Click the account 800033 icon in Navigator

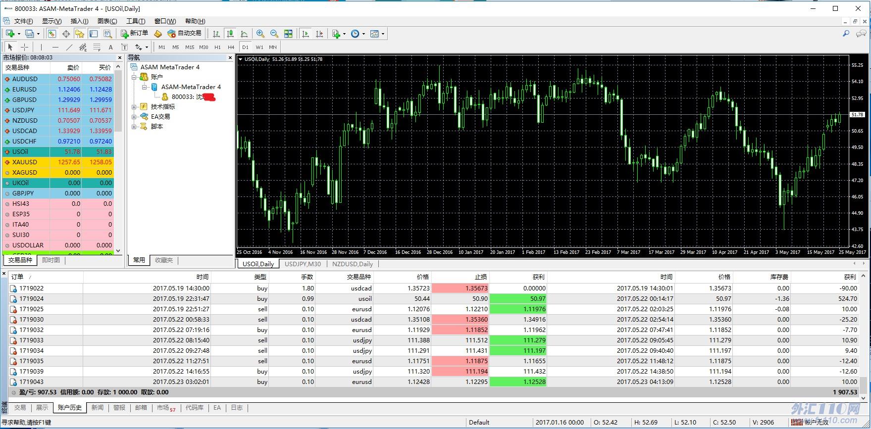point(165,97)
